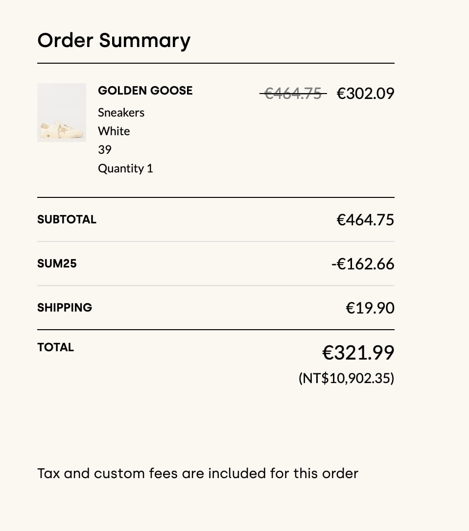This screenshot has width=469, height=531.
Task: Click the Golden Goose sneaker thumbnail
Action: click(62, 113)
